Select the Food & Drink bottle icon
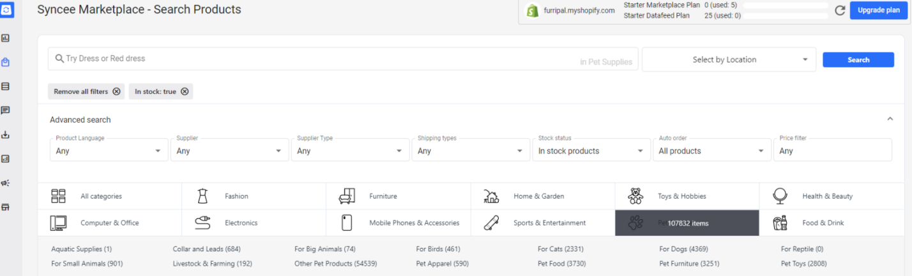 click(780, 223)
